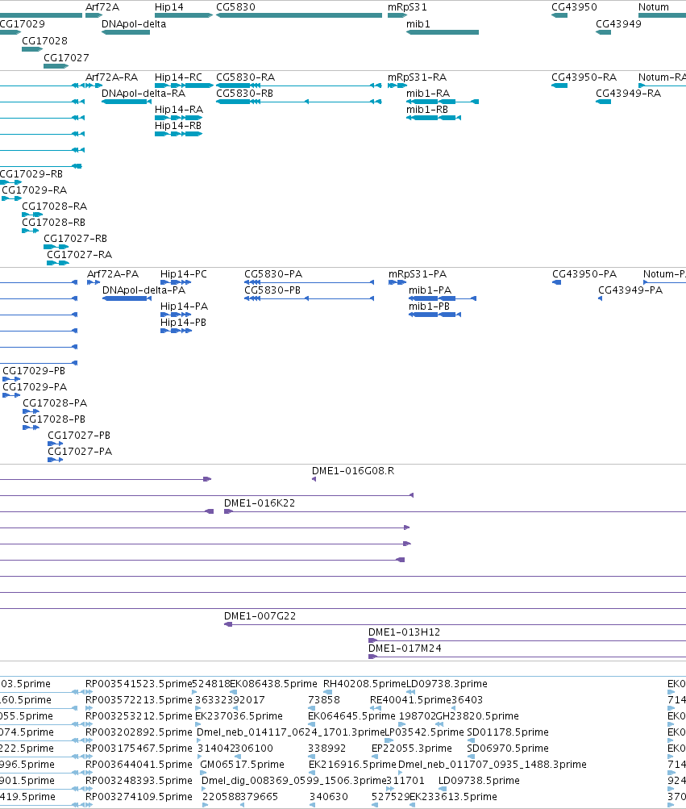Select the CG43950-PA protein label
Image resolution: width=686 pixels, height=809 pixels.
pos(584,274)
